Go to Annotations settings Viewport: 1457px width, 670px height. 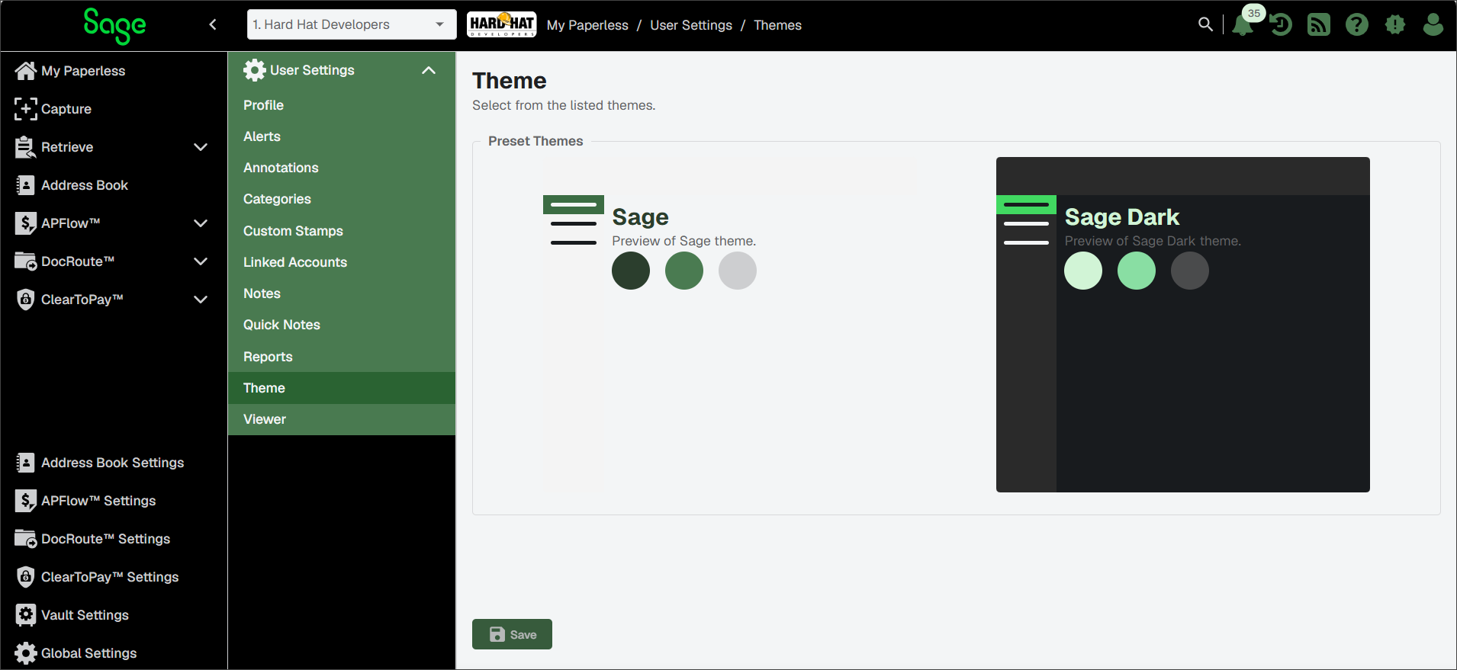coord(342,168)
